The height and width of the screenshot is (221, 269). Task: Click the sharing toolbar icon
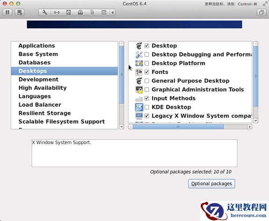[x=104, y=12]
